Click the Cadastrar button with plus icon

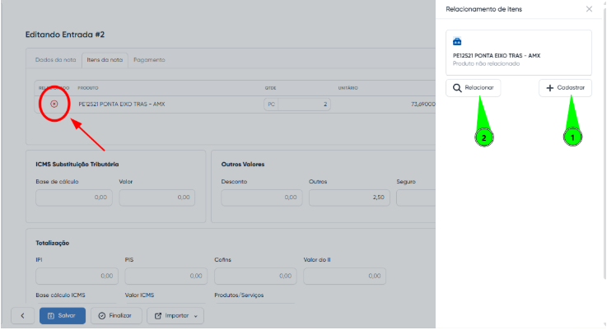point(565,87)
